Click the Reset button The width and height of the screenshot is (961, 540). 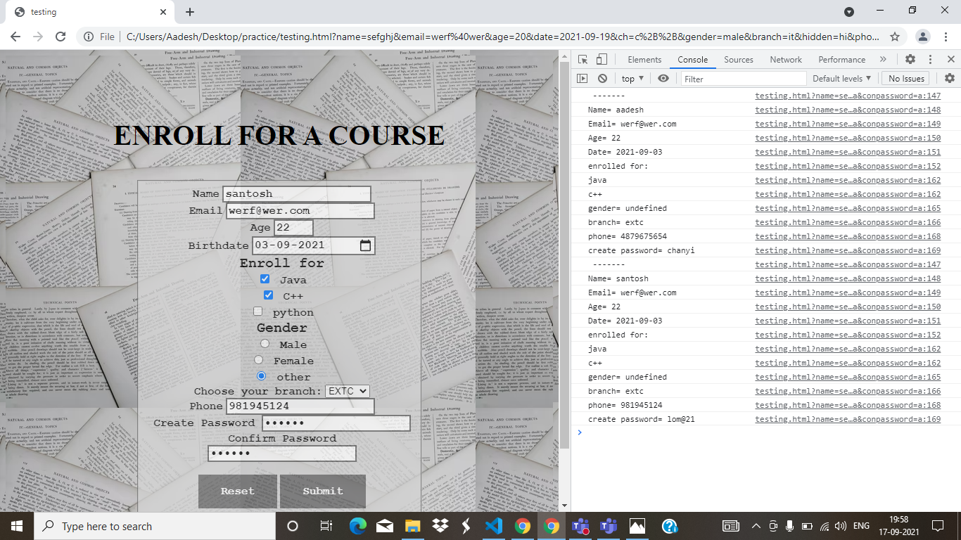pyautogui.click(x=238, y=491)
